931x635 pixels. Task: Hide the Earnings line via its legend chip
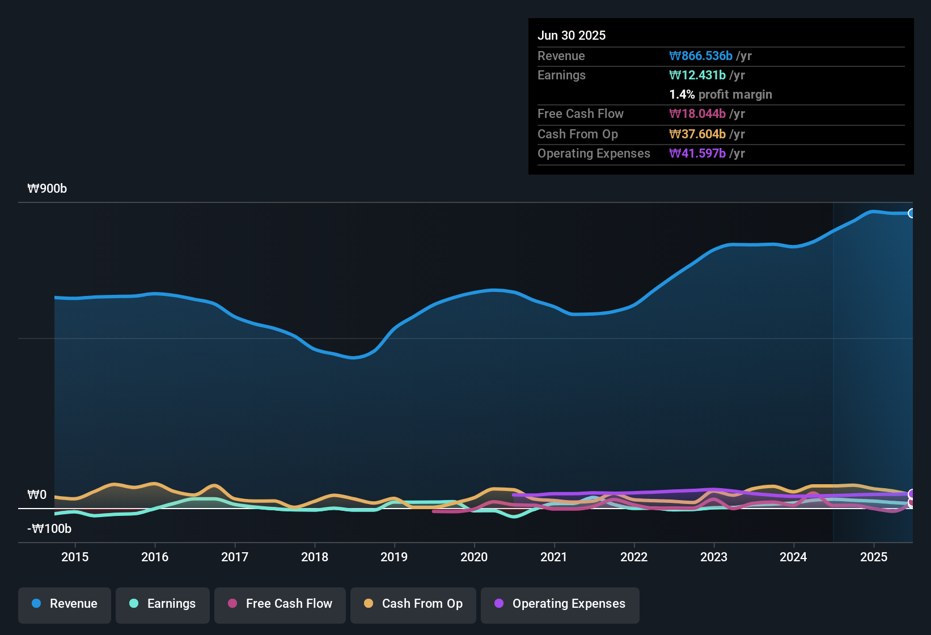(162, 604)
